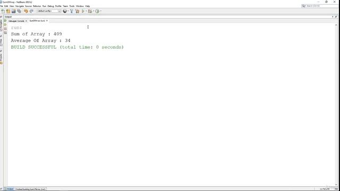
Task: Open the Team menu
Action: point(65,6)
